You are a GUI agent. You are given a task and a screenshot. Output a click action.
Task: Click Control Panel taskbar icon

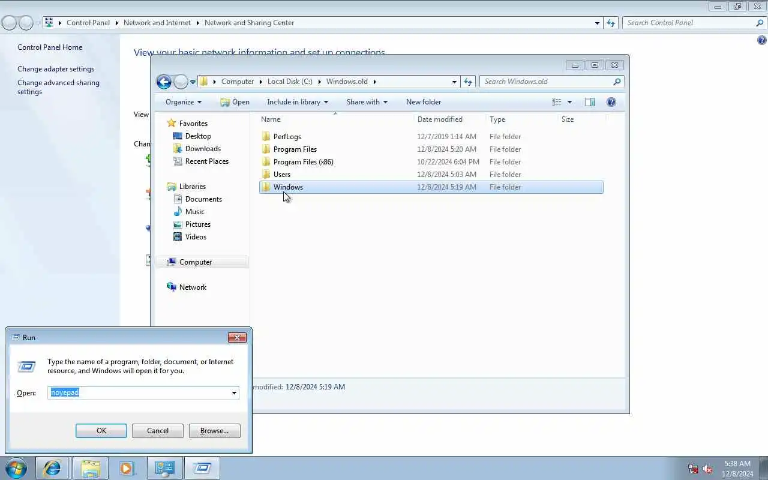(165, 468)
